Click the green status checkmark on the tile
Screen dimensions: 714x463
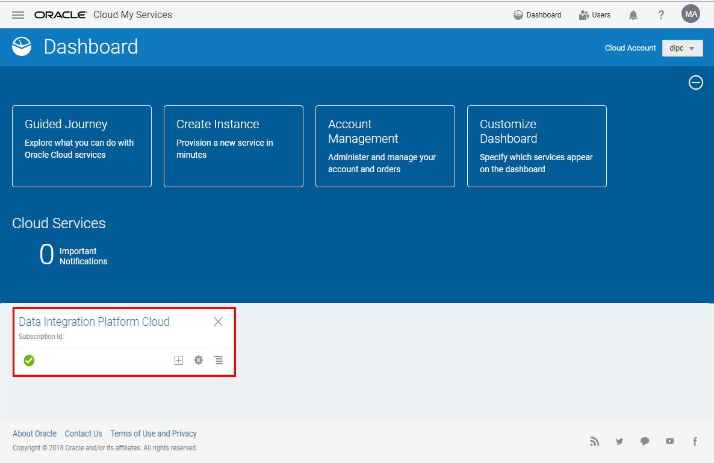(x=28, y=360)
